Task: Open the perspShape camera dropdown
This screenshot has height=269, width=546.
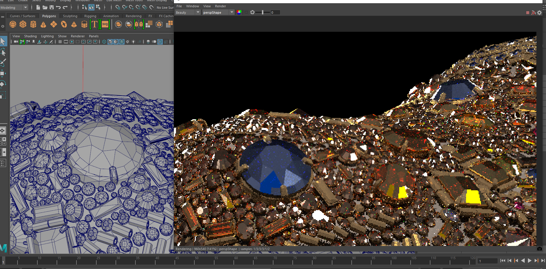Action: (x=232, y=12)
